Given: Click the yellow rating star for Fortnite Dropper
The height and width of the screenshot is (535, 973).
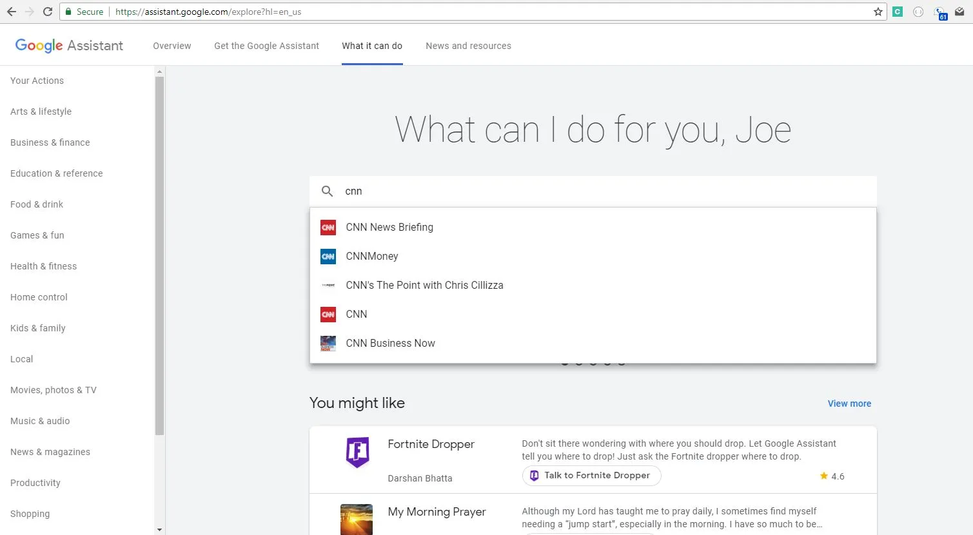Looking at the screenshot, I should [823, 476].
